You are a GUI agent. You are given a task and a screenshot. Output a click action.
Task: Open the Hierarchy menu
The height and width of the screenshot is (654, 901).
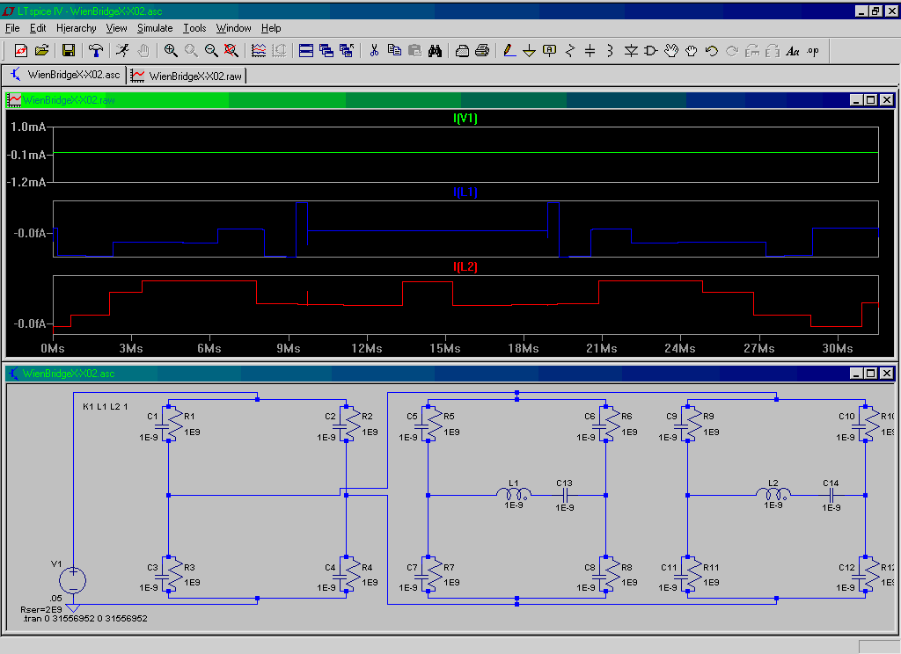pos(76,28)
